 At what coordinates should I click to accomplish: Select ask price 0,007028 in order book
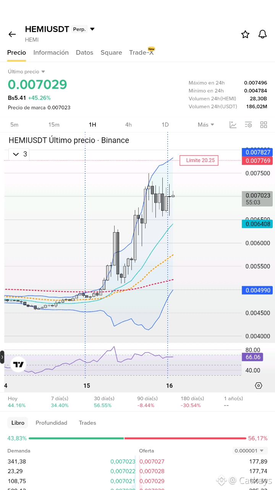[x=152, y=471]
